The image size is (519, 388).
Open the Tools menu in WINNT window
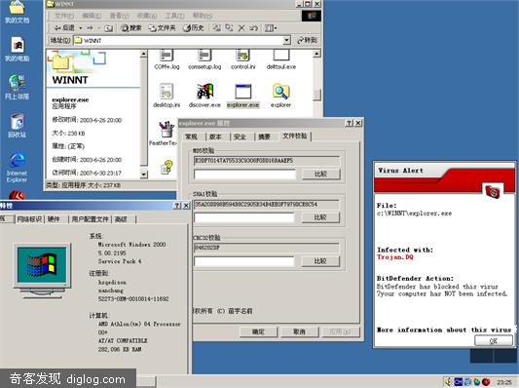click(174, 16)
